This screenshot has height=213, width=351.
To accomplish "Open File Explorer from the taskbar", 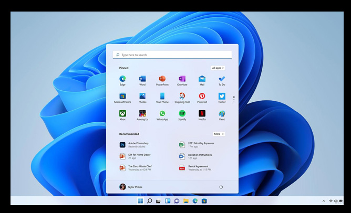I will coord(186,201).
